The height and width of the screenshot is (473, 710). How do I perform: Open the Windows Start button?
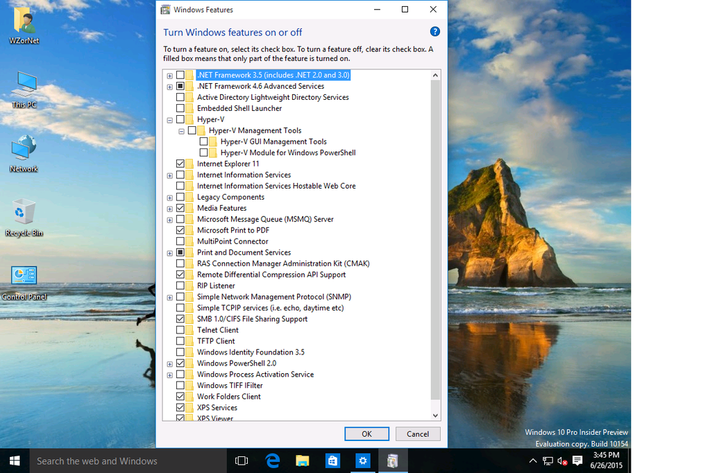(15, 461)
